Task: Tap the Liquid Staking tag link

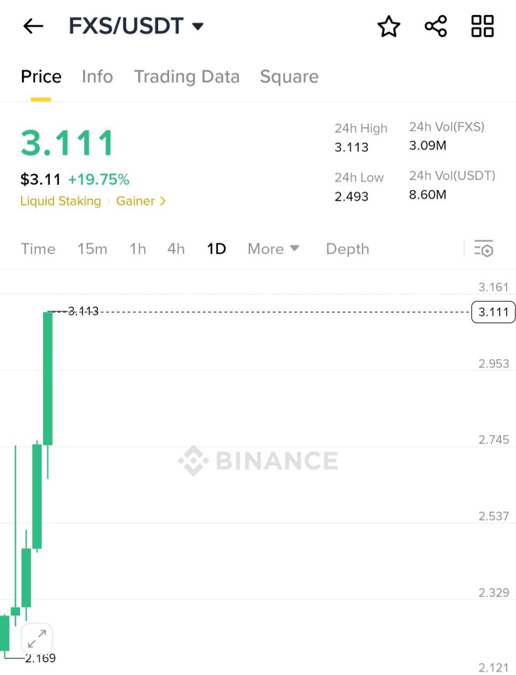Action: [x=61, y=201]
